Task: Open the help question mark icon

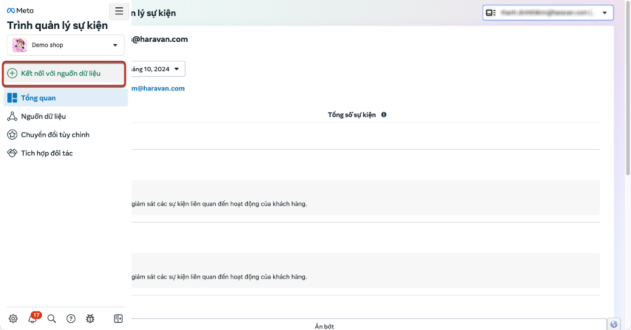Action: [x=71, y=318]
